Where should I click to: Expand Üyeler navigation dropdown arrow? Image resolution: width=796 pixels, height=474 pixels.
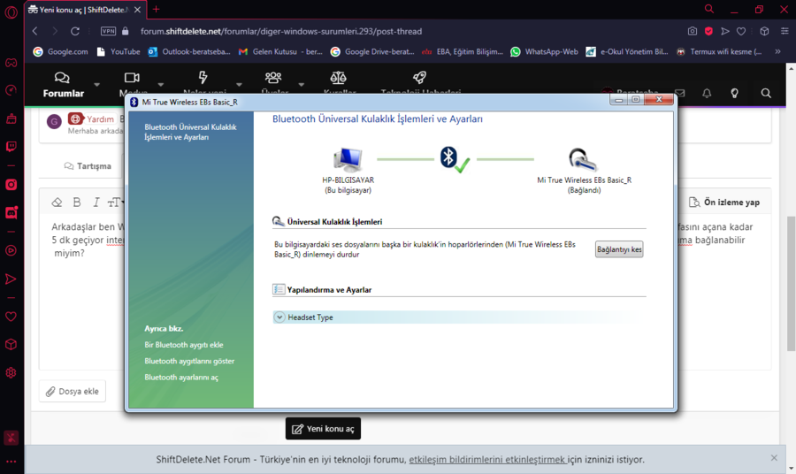point(301,84)
